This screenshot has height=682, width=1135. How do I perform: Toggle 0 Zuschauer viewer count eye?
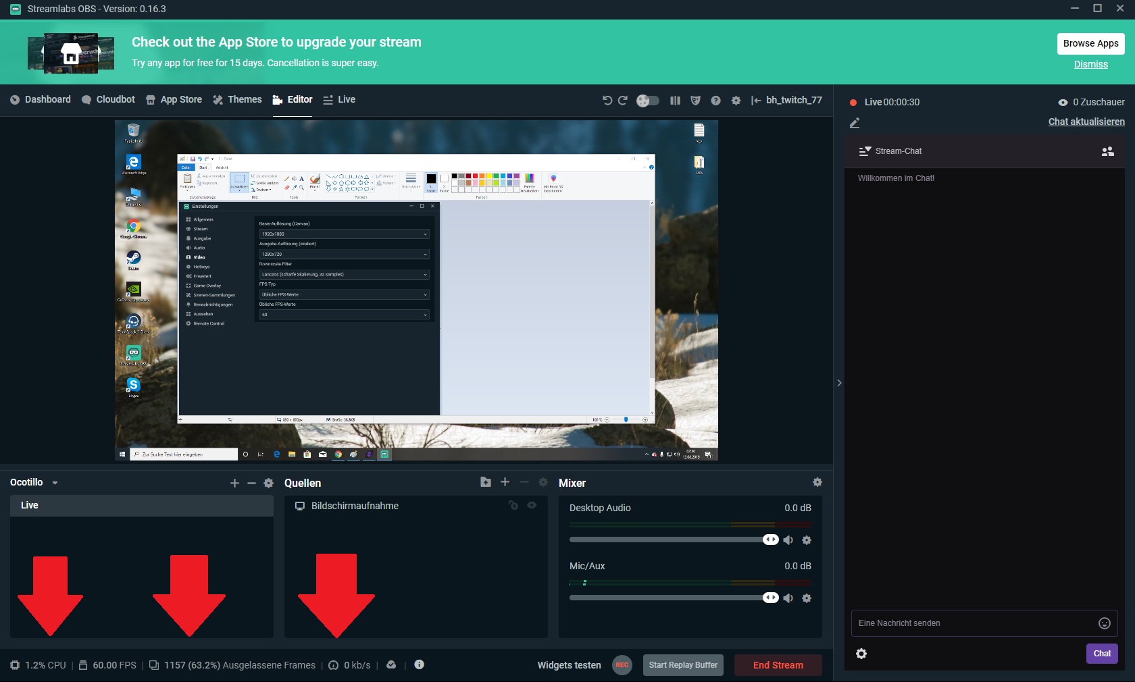1063,103
